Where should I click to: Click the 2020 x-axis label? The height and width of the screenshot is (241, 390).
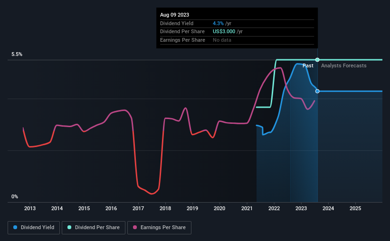pyautogui.click(x=219, y=208)
